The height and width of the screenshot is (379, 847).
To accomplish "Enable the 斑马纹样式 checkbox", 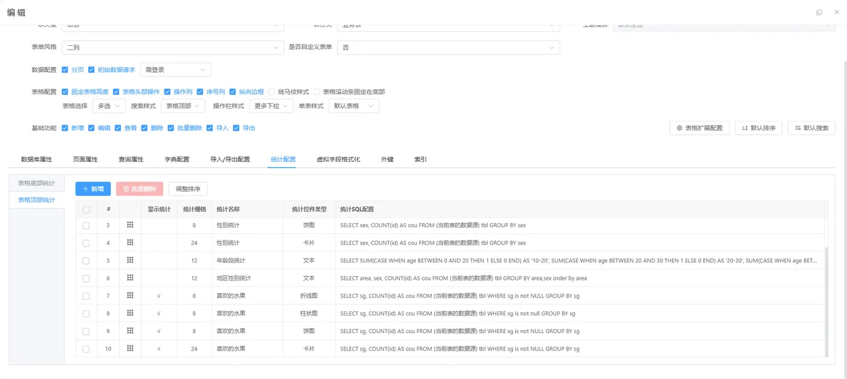I will (272, 92).
